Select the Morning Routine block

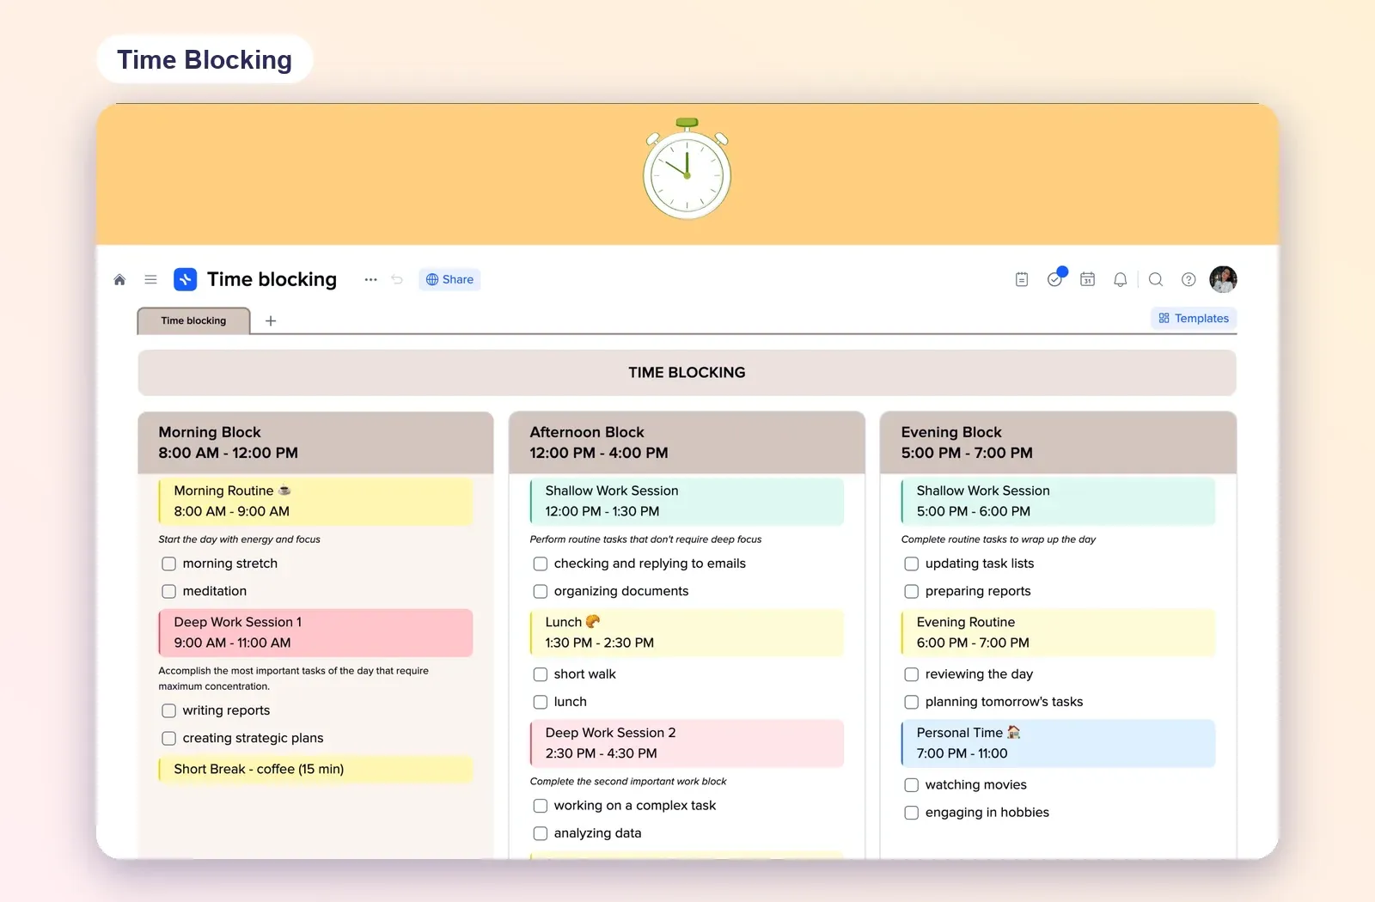click(x=315, y=501)
